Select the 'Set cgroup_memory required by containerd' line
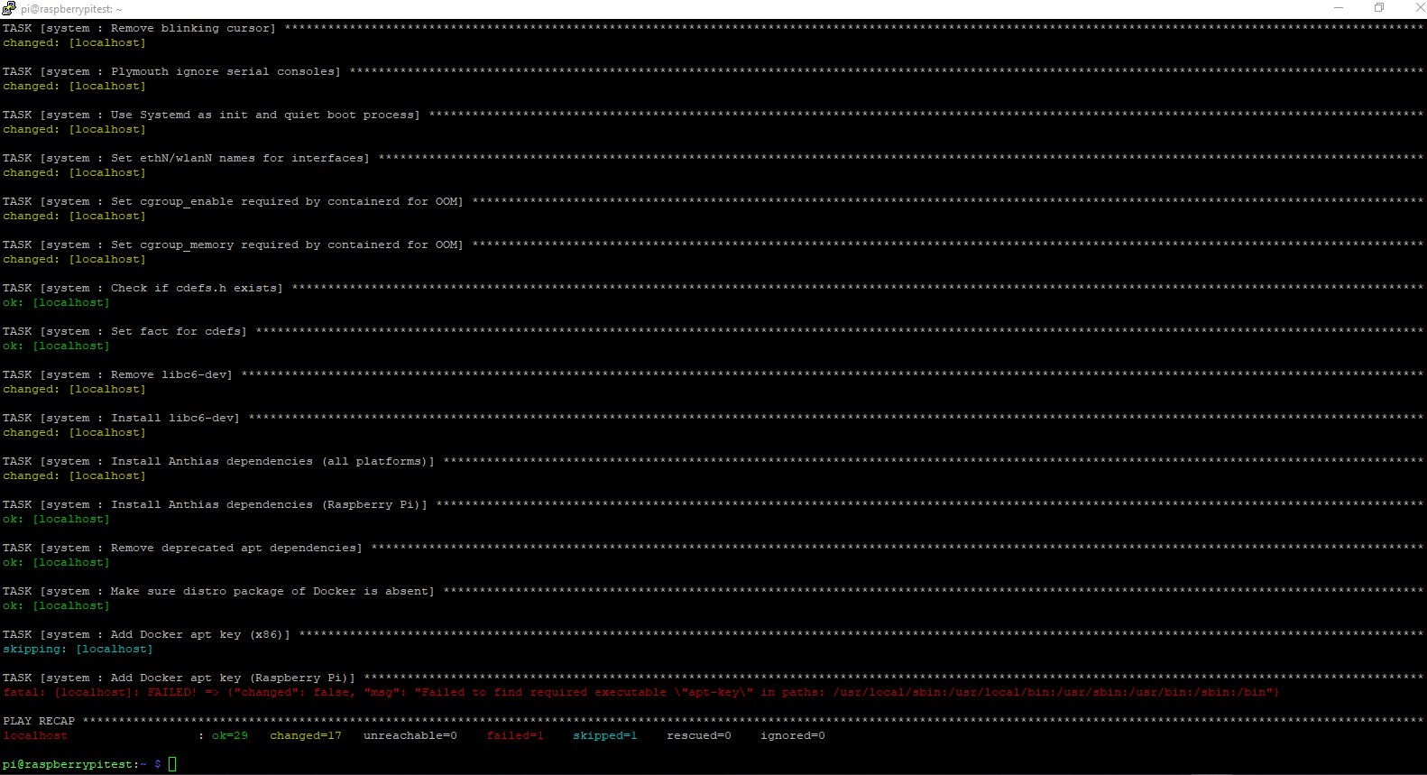Image resolution: width=1427 pixels, height=775 pixels. click(x=713, y=244)
